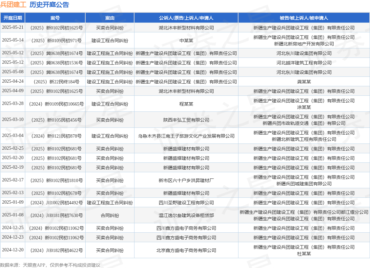Select the date cell 2025-01-08
Viewport: 370px width, 268px height.
click(x=13, y=215)
